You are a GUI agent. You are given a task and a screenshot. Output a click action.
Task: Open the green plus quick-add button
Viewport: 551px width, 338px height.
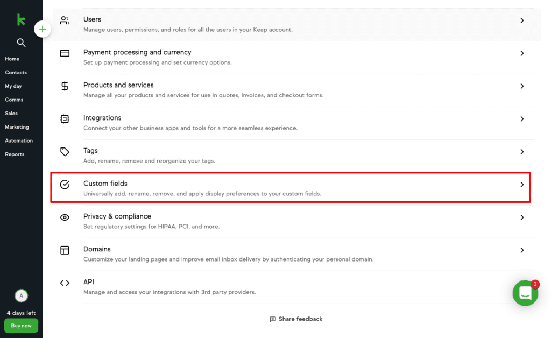click(x=43, y=29)
